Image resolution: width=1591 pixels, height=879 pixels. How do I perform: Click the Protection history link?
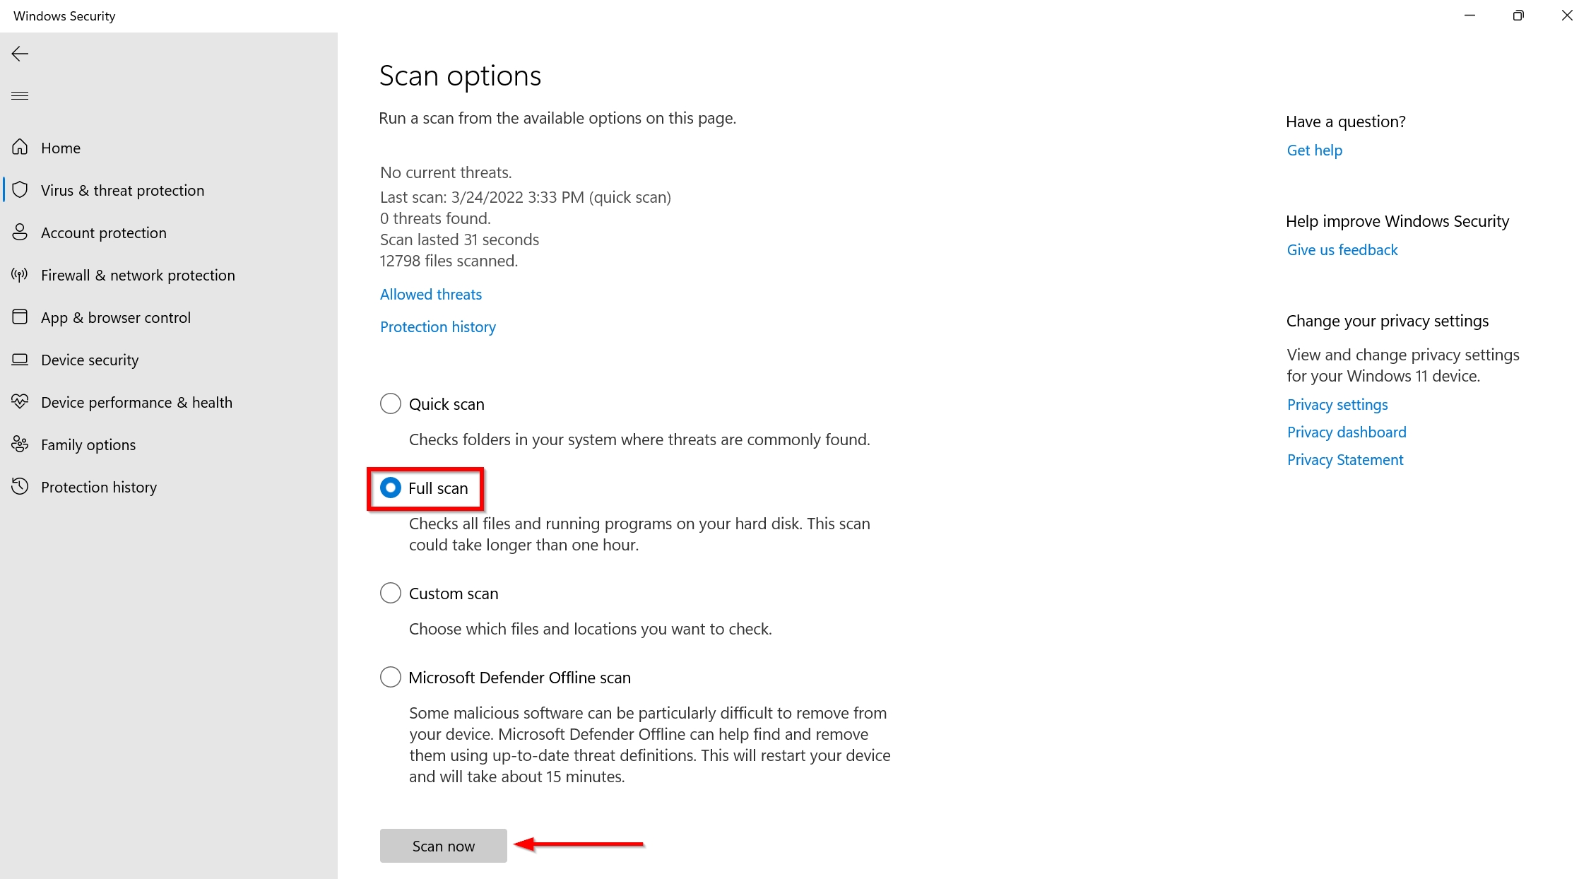(x=436, y=326)
